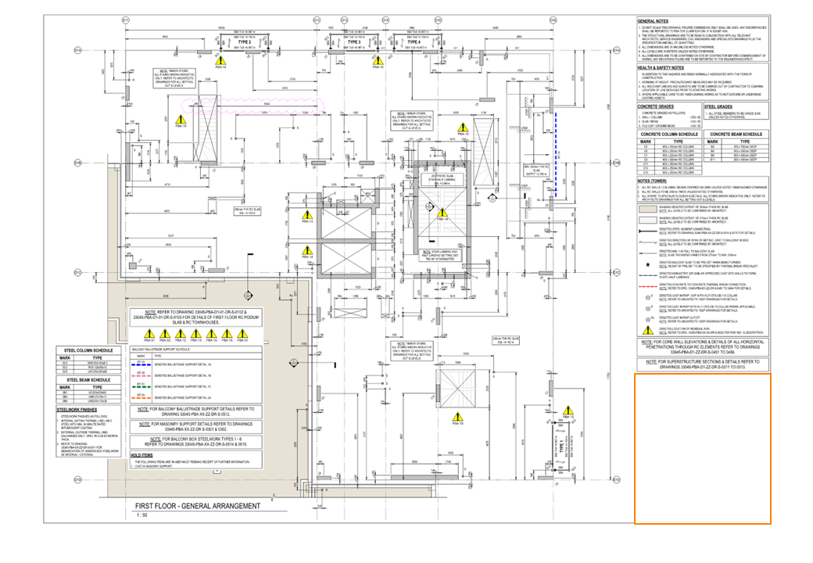Click the Metsec joist span arrow symbol
Screen dimensions: 813x563
pos(647,242)
